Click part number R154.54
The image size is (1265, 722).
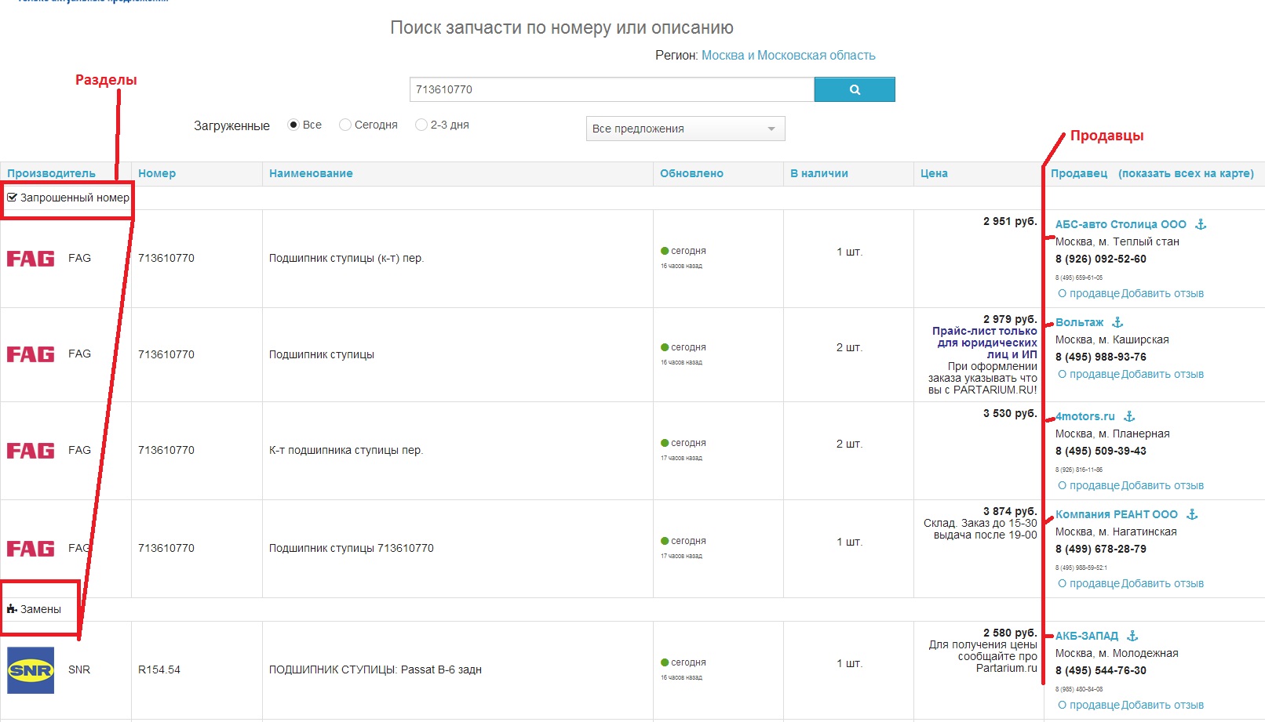tap(159, 669)
